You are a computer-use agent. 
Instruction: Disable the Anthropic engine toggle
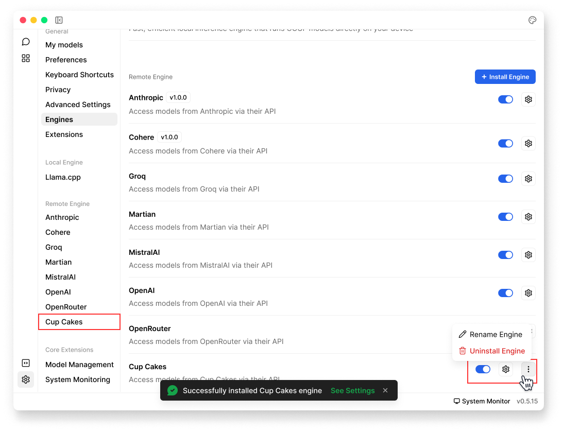[x=505, y=99]
